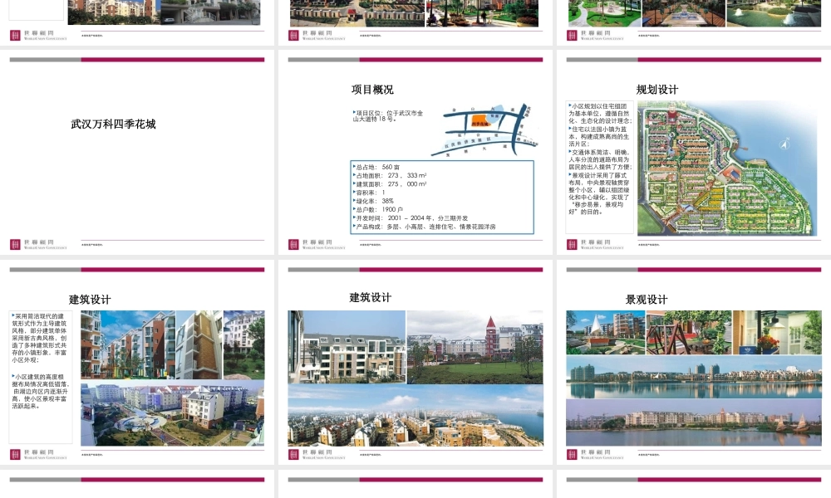The image size is (831, 498).
Task: Click 建筑设计 heading on slide with text bullets
Action: click(x=90, y=300)
